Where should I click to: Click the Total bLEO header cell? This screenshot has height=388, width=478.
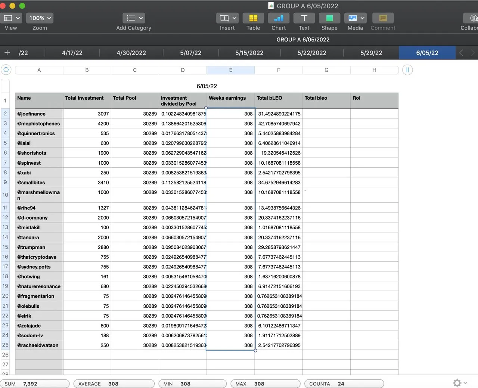point(279,100)
